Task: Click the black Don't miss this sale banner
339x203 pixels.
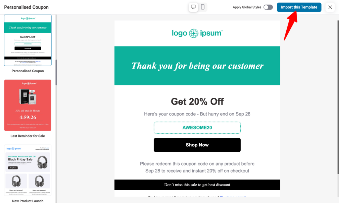Action: pos(197,184)
